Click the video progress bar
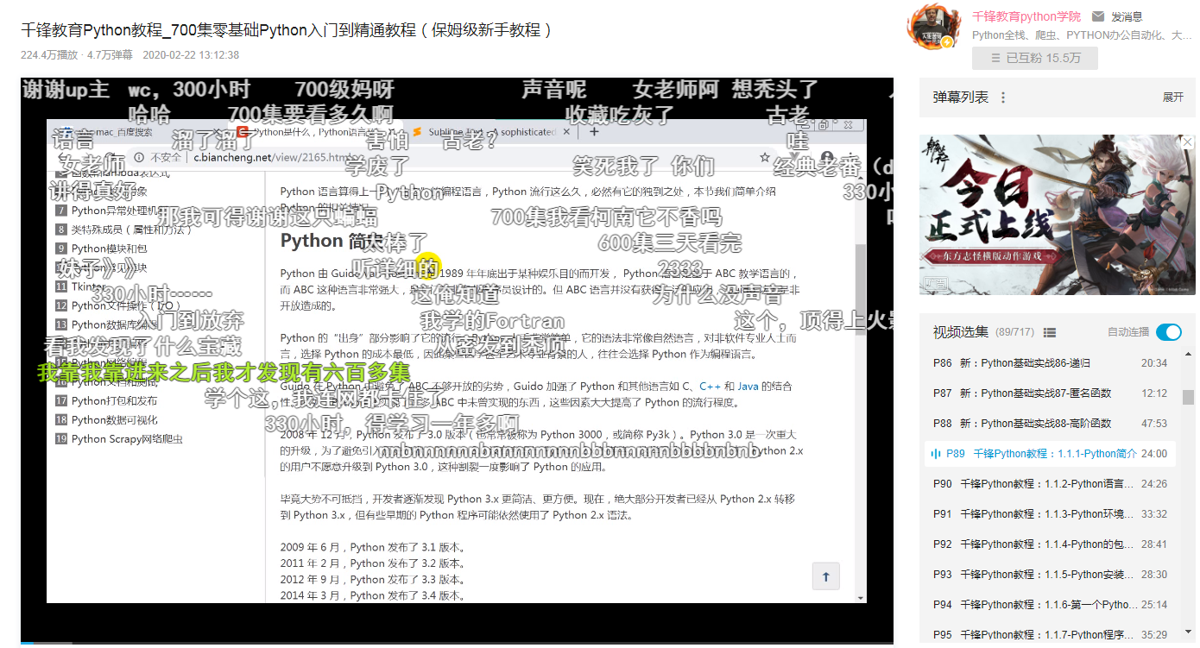This screenshot has width=1200, height=648. click(457, 644)
